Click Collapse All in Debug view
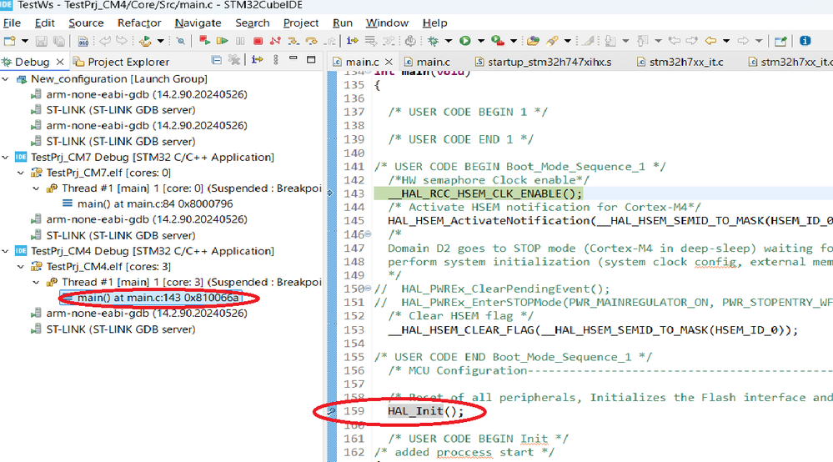The height and width of the screenshot is (462, 833). point(216,60)
